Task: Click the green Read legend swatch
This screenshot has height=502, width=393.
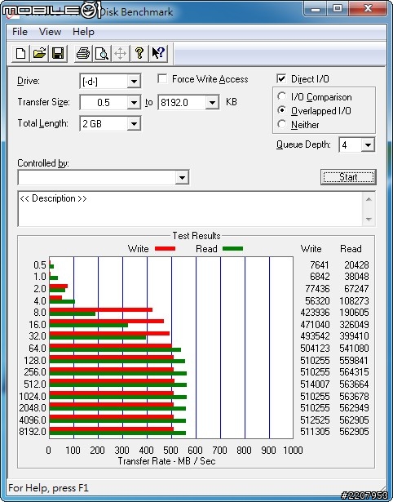Action: (233, 248)
